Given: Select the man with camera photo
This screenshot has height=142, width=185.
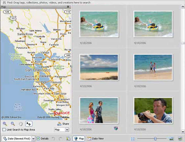Looking at the screenshot, I should (x=153, y=111).
